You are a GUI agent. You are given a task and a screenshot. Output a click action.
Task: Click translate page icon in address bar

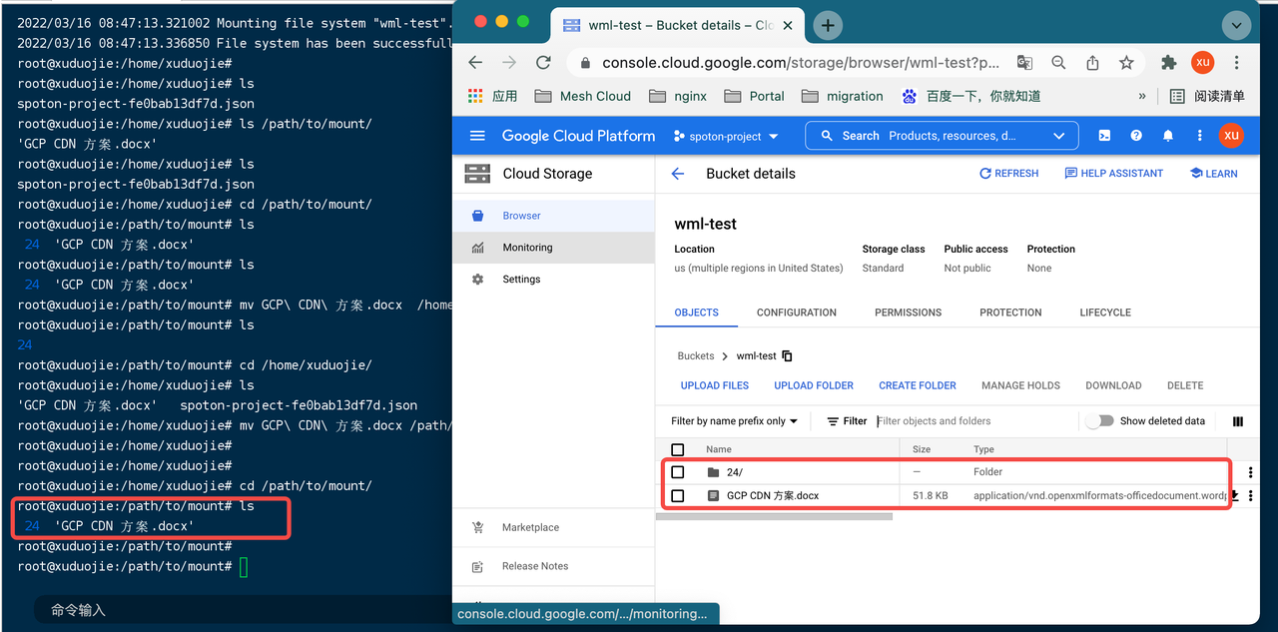tap(1024, 62)
